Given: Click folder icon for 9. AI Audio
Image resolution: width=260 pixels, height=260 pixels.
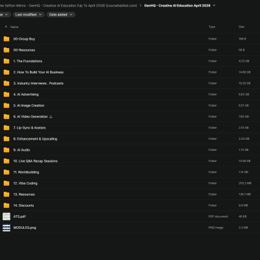Looking at the screenshot, I should (6, 150).
